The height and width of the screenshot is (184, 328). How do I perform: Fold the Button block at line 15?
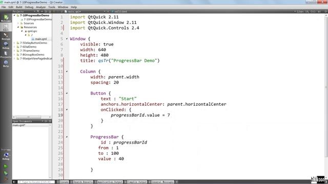click(x=67, y=93)
